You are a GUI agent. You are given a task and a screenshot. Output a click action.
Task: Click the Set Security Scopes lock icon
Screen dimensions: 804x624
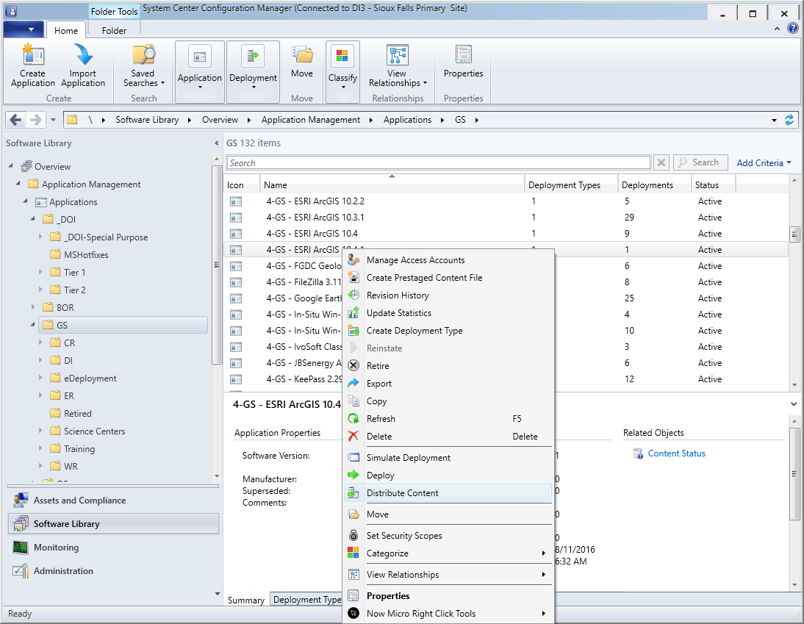coord(353,535)
